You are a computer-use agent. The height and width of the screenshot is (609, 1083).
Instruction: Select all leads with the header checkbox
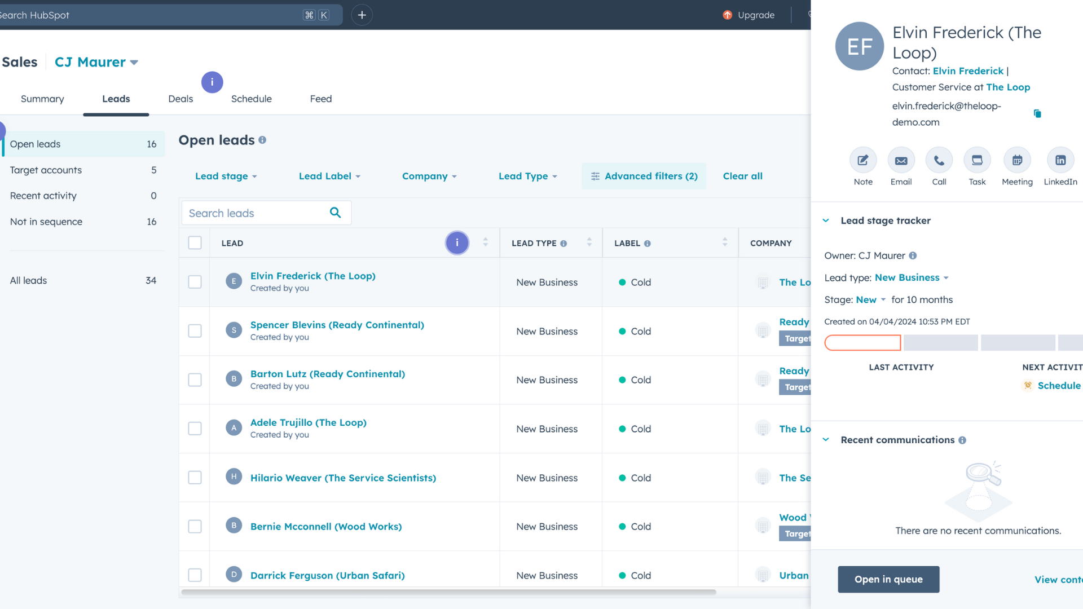click(x=195, y=243)
